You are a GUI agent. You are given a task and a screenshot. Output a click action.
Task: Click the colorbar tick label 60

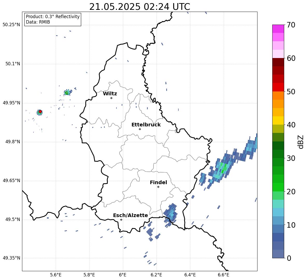click(x=291, y=58)
